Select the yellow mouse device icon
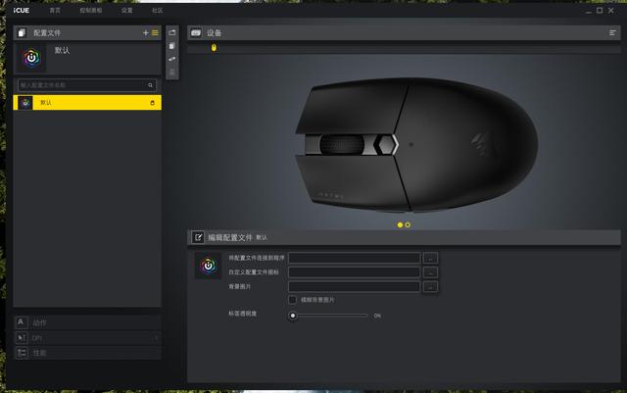Viewport: 627px width, 393px height. (214, 48)
